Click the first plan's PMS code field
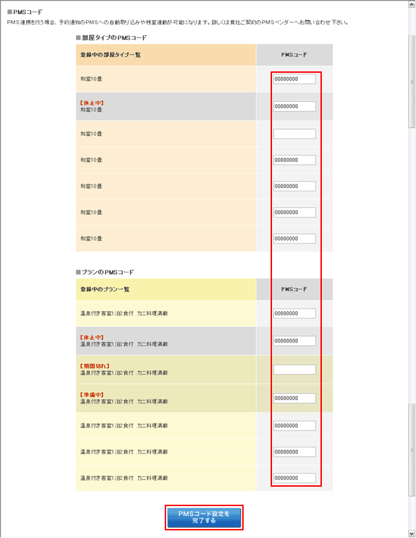This screenshot has height=538, width=416. 294,313
